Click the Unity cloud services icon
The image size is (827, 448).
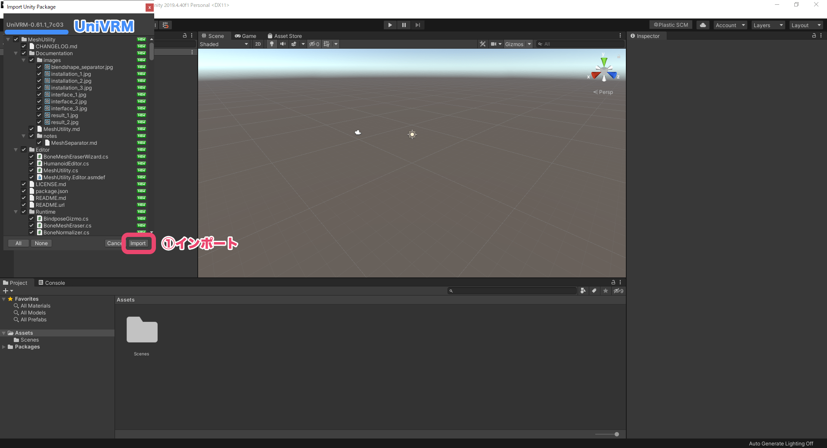pyautogui.click(x=702, y=25)
